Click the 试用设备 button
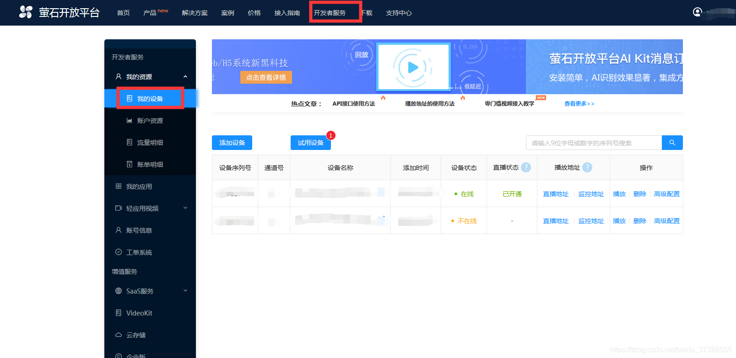This screenshot has width=736, height=358. click(311, 143)
